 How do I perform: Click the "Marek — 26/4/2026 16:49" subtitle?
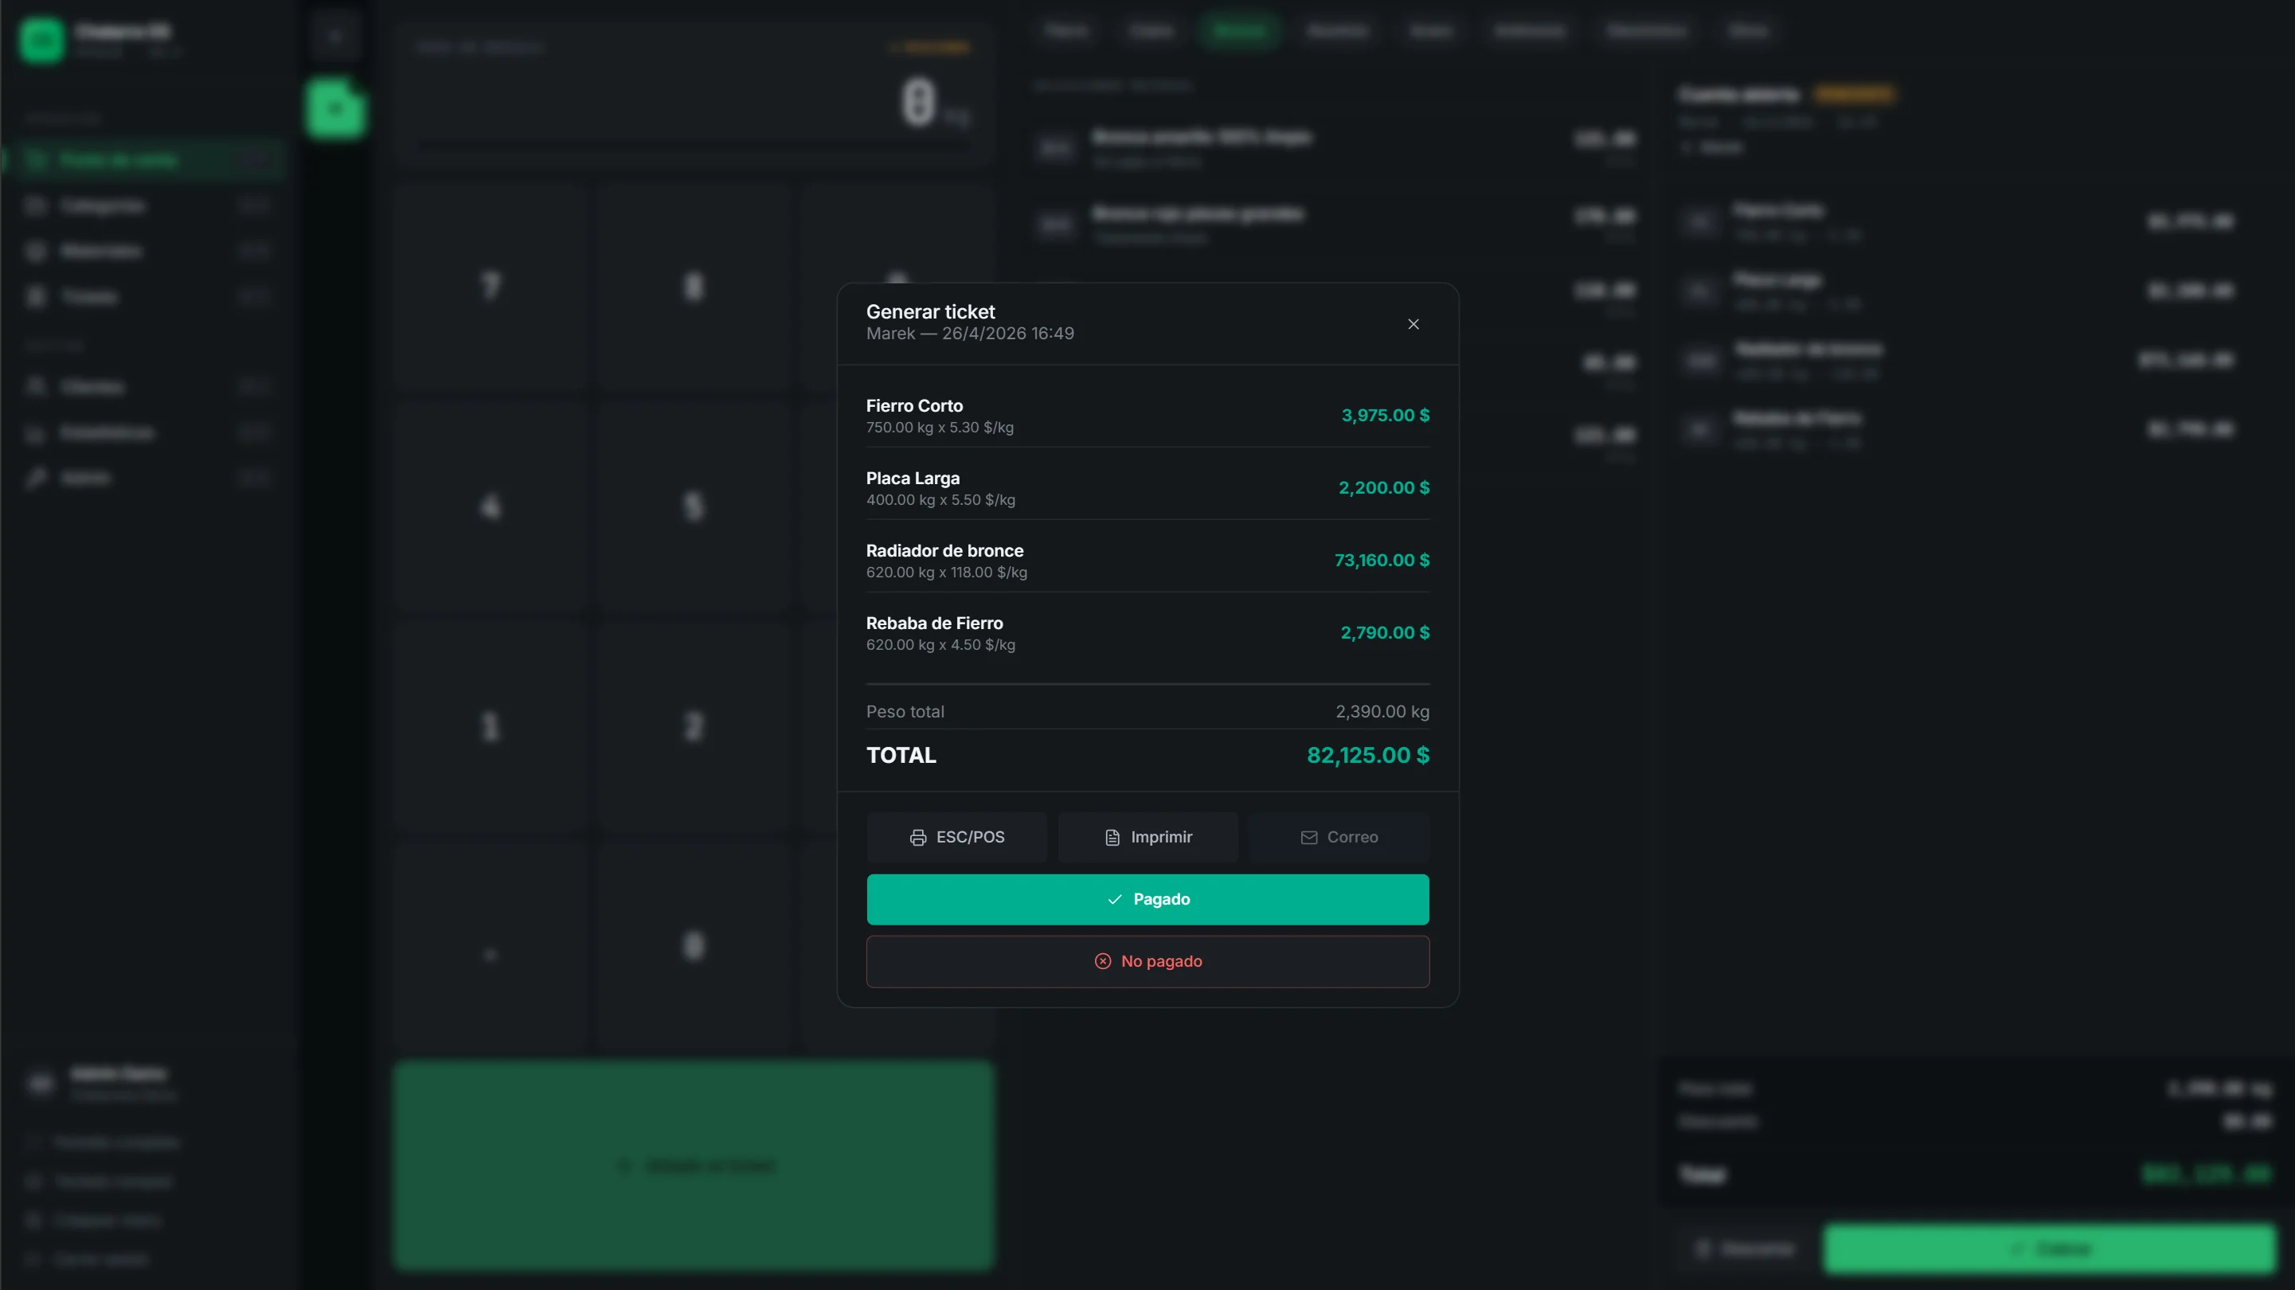[969, 333]
